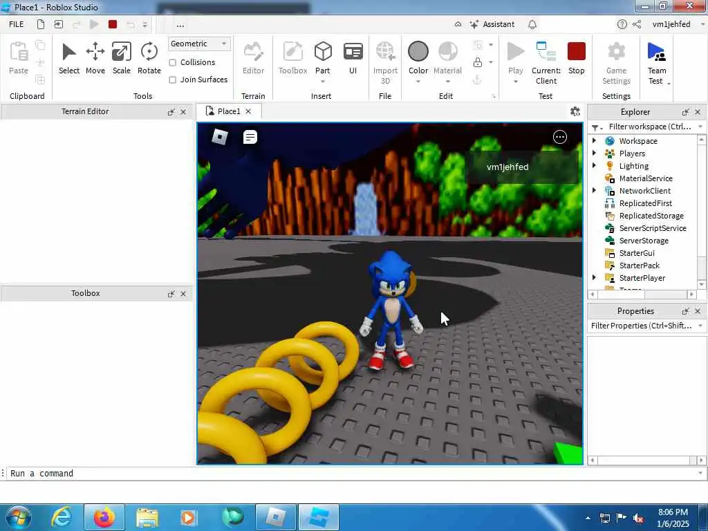Open viewport settings gear icon
The image size is (708, 531).
click(575, 111)
